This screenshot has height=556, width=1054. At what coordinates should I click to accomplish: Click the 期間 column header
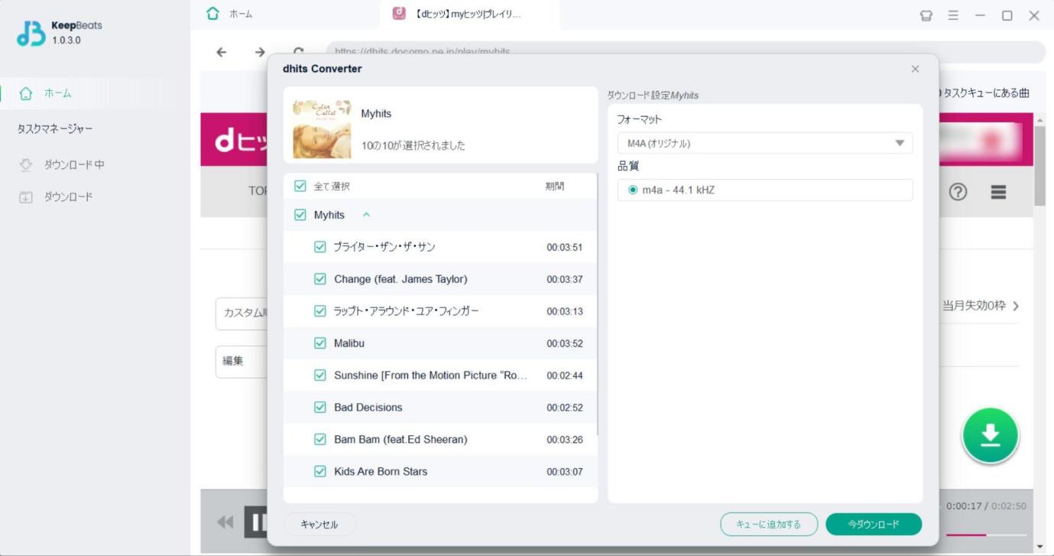click(x=555, y=186)
